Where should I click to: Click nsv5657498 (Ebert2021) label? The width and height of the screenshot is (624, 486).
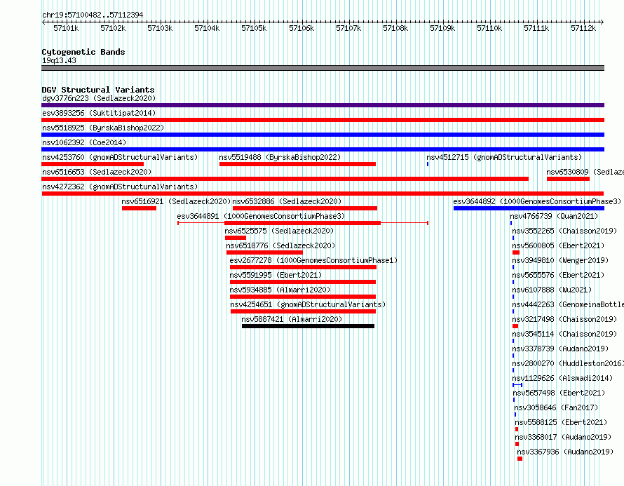559,393
